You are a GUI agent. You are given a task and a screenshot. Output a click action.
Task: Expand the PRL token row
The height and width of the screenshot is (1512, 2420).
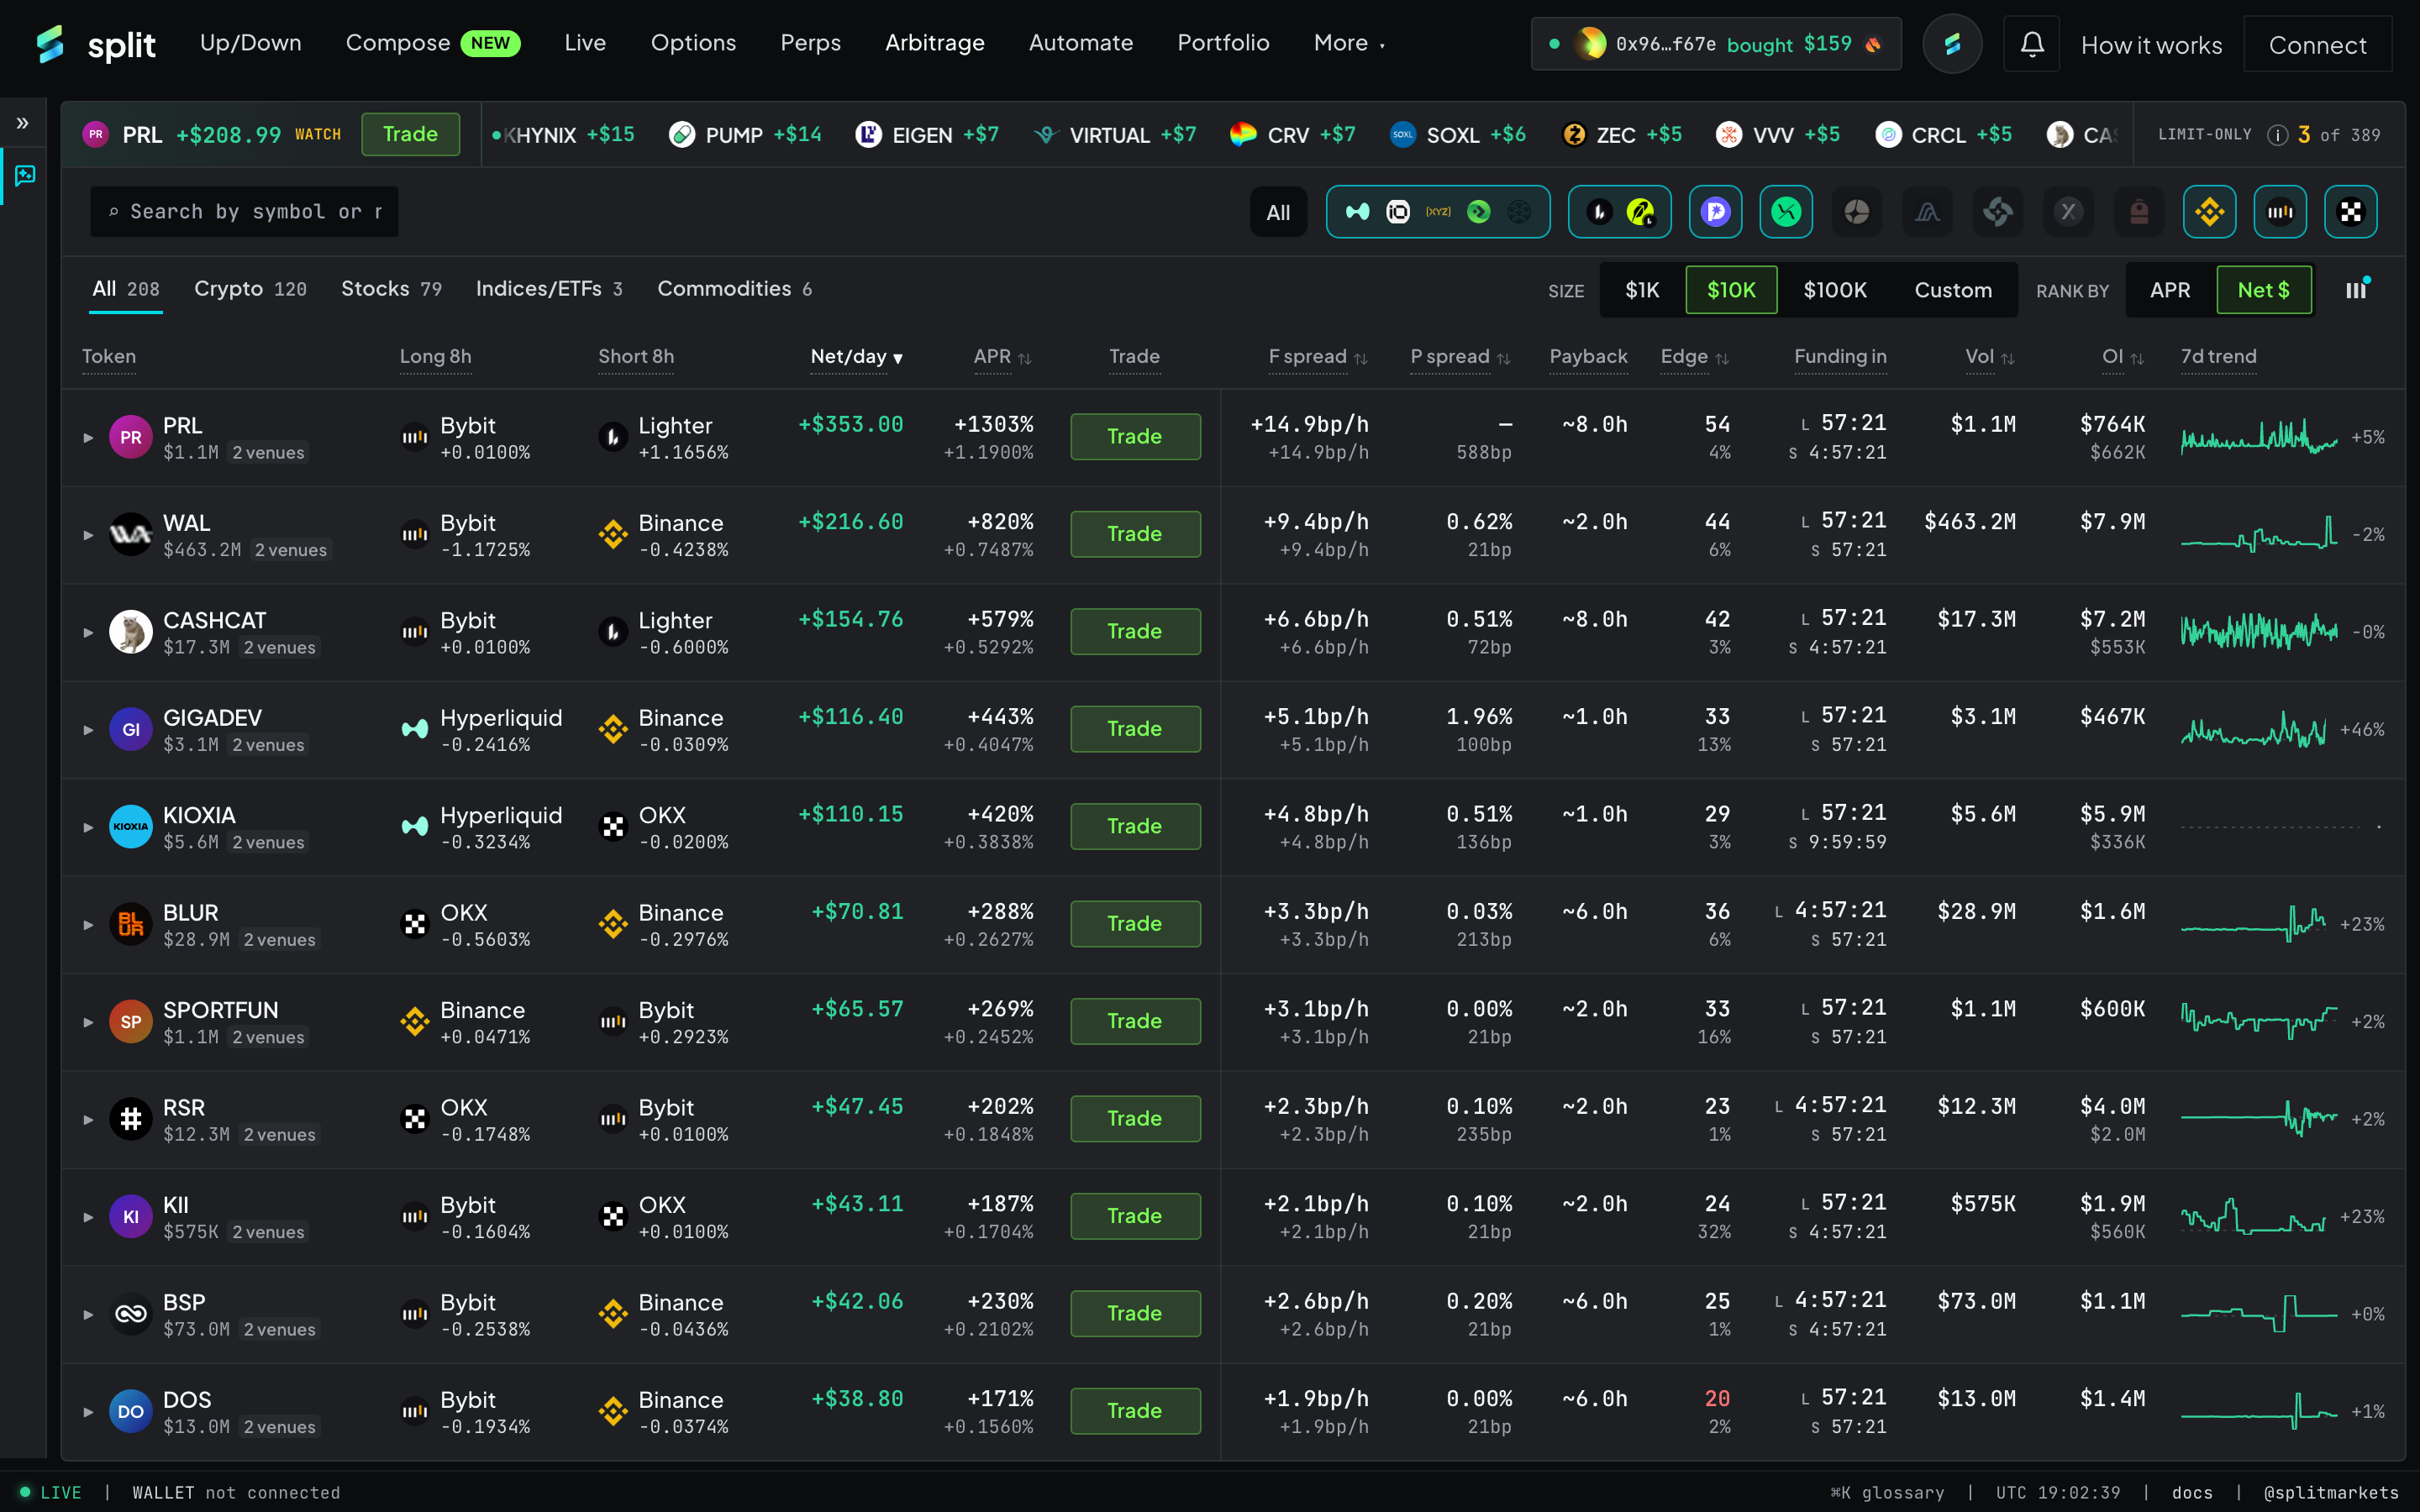[x=88, y=437]
